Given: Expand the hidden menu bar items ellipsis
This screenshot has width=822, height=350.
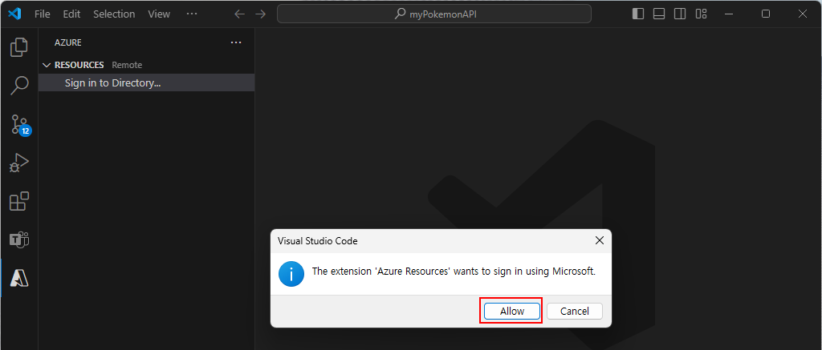Looking at the screenshot, I should (192, 14).
